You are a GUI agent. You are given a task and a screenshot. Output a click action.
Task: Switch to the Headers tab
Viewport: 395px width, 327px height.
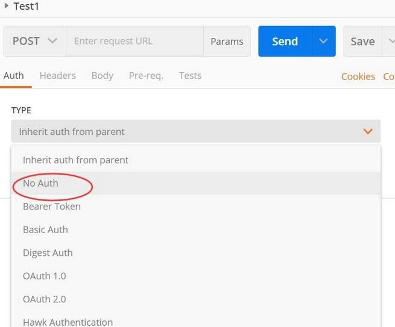click(57, 76)
